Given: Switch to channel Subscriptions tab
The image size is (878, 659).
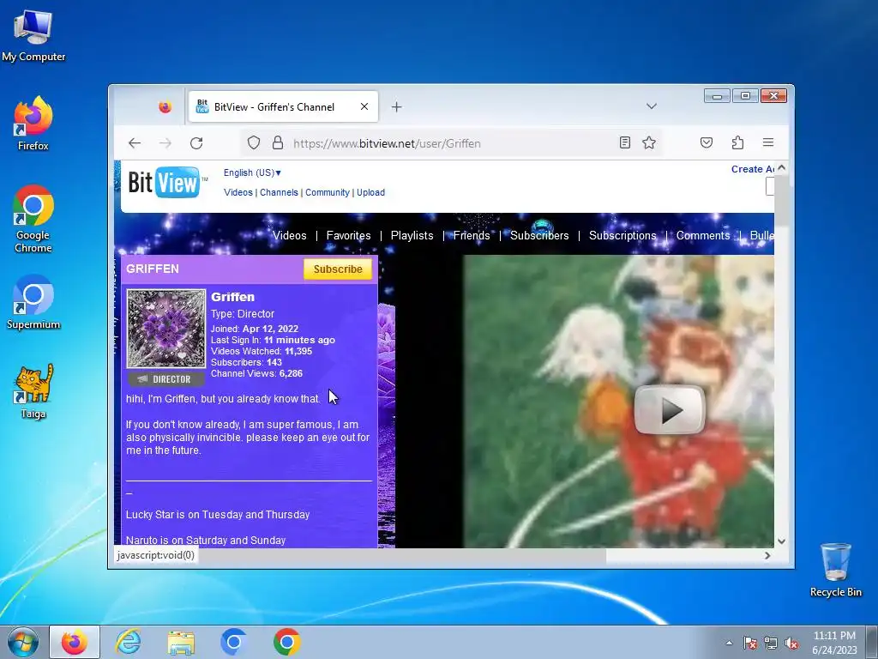Looking at the screenshot, I should [x=622, y=235].
